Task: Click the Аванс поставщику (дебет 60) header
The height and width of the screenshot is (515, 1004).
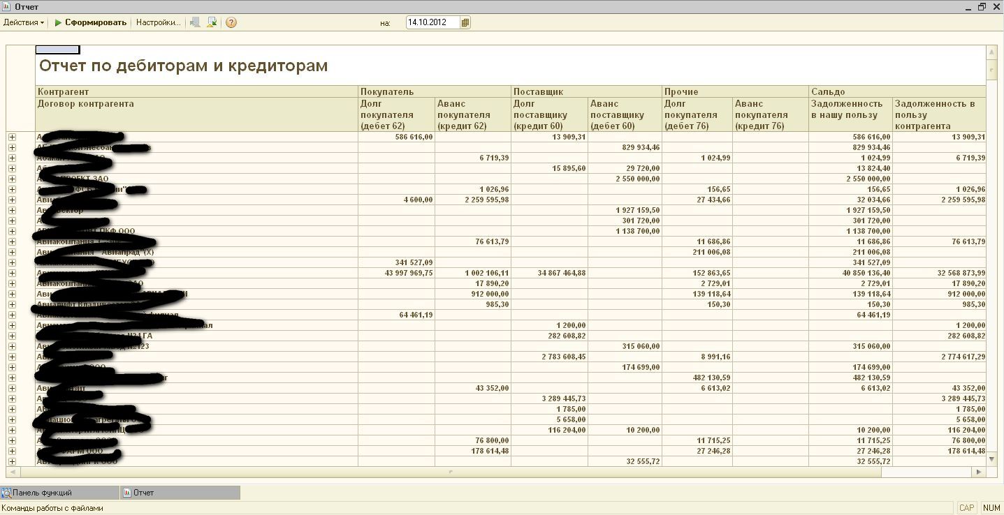Action: pos(625,114)
